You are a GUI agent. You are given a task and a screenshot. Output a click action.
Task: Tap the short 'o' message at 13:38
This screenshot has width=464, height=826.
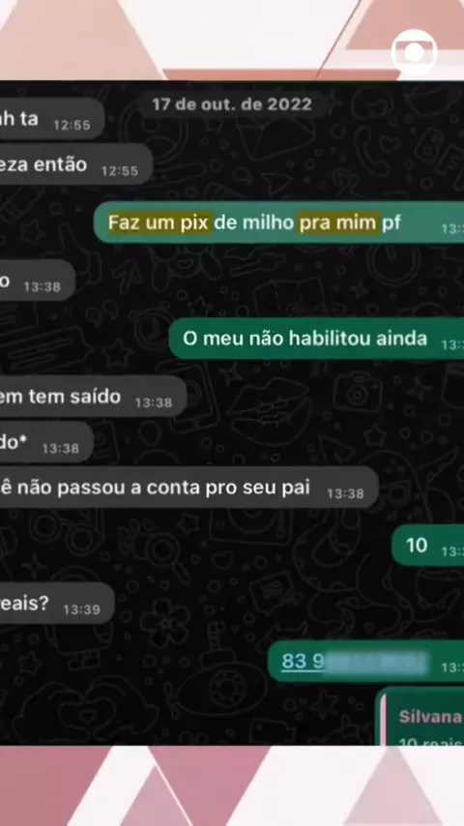tap(38, 280)
